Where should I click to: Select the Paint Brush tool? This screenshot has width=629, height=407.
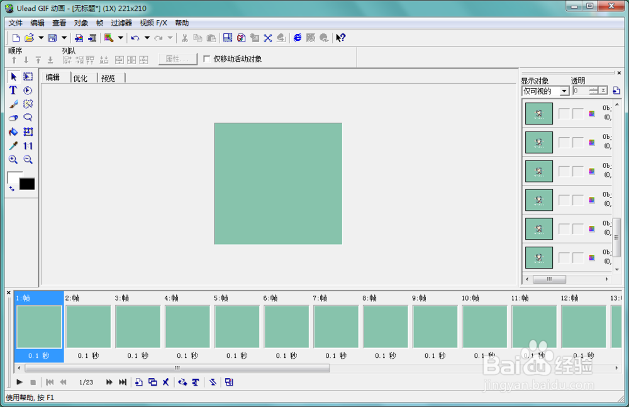point(13,104)
